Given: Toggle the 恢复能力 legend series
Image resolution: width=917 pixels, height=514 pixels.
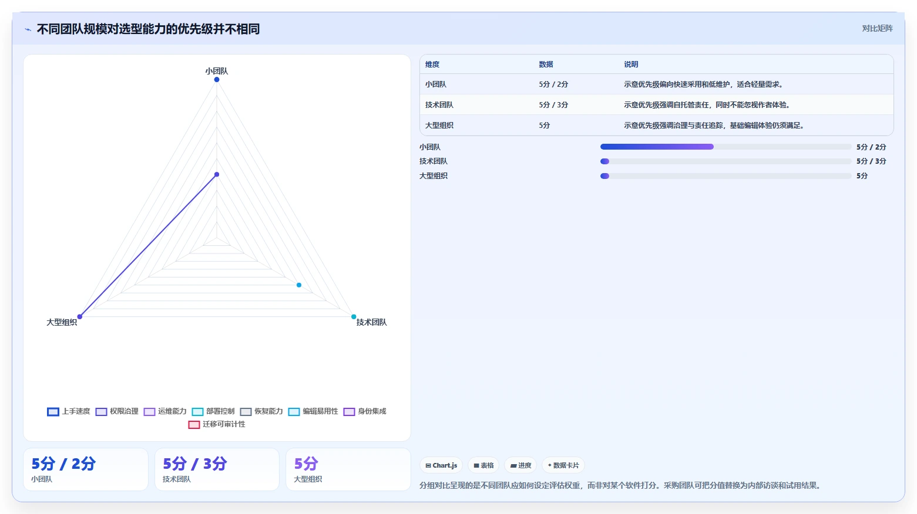Looking at the screenshot, I should click(x=261, y=411).
